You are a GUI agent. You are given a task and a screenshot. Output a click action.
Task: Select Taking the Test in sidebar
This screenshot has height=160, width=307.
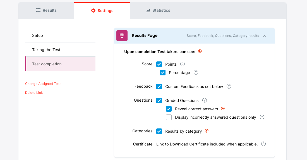pyautogui.click(x=46, y=50)
